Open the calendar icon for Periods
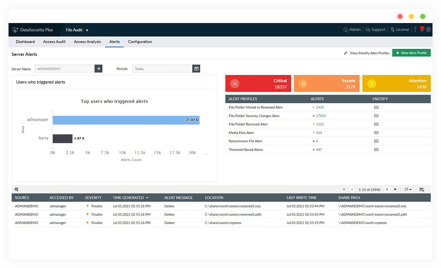441x268 pixels. click(x=196, y=69)
